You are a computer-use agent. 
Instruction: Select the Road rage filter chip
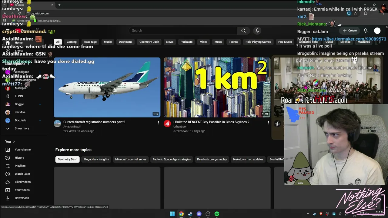90,42
